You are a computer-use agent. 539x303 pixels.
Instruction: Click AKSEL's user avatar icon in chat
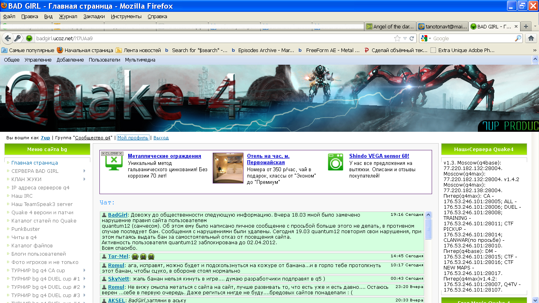coord(104,301)
